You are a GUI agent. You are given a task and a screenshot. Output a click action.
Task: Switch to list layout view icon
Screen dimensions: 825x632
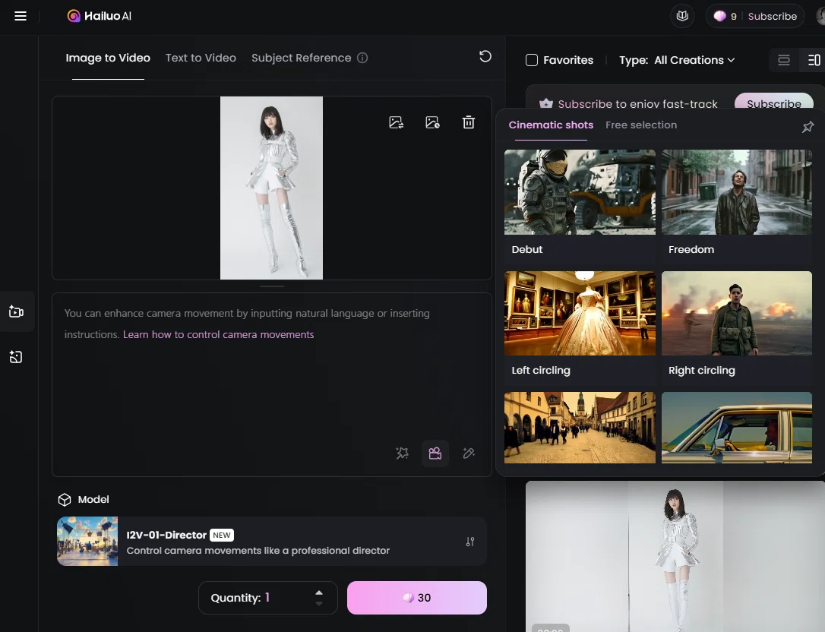[784, 60]
